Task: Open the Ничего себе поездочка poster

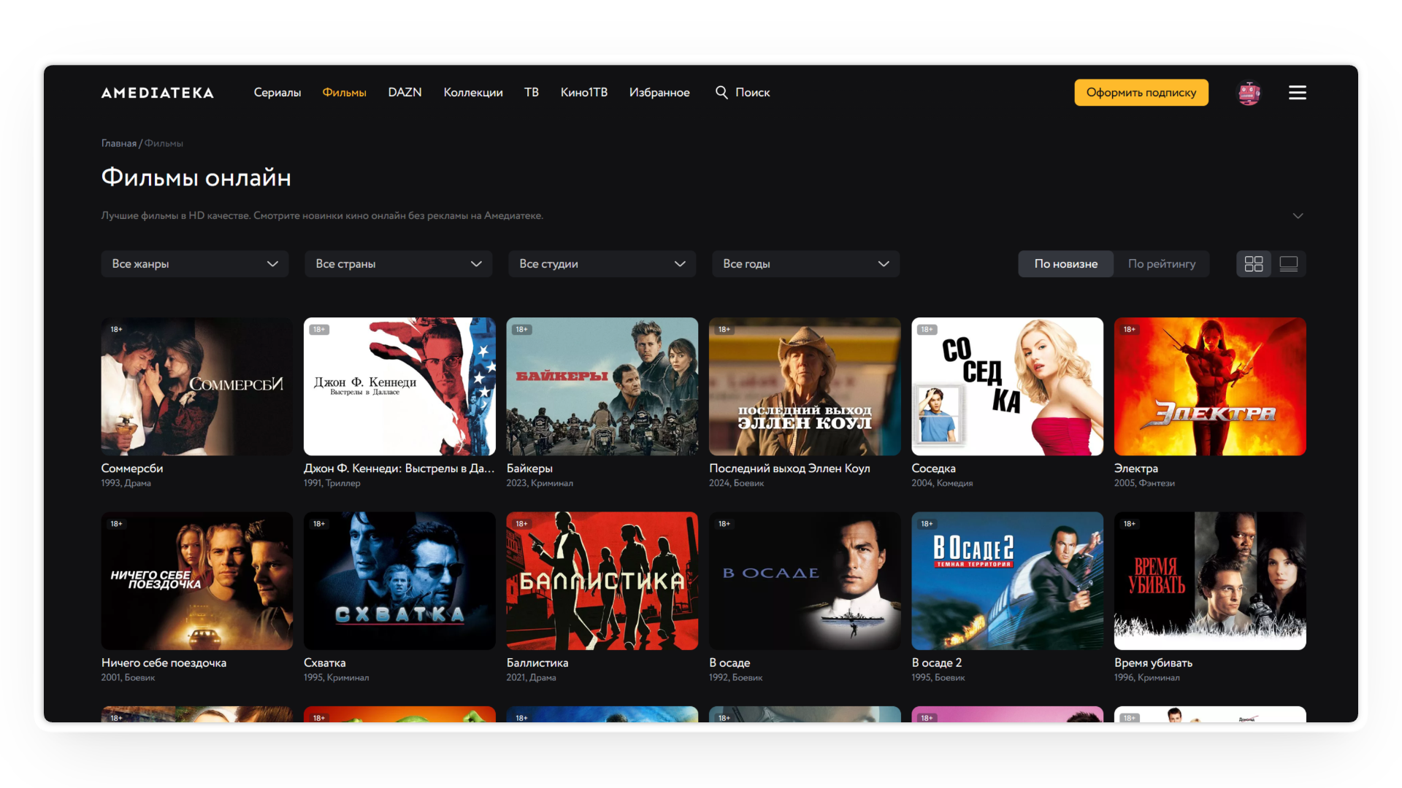Action: coord(197,581)
